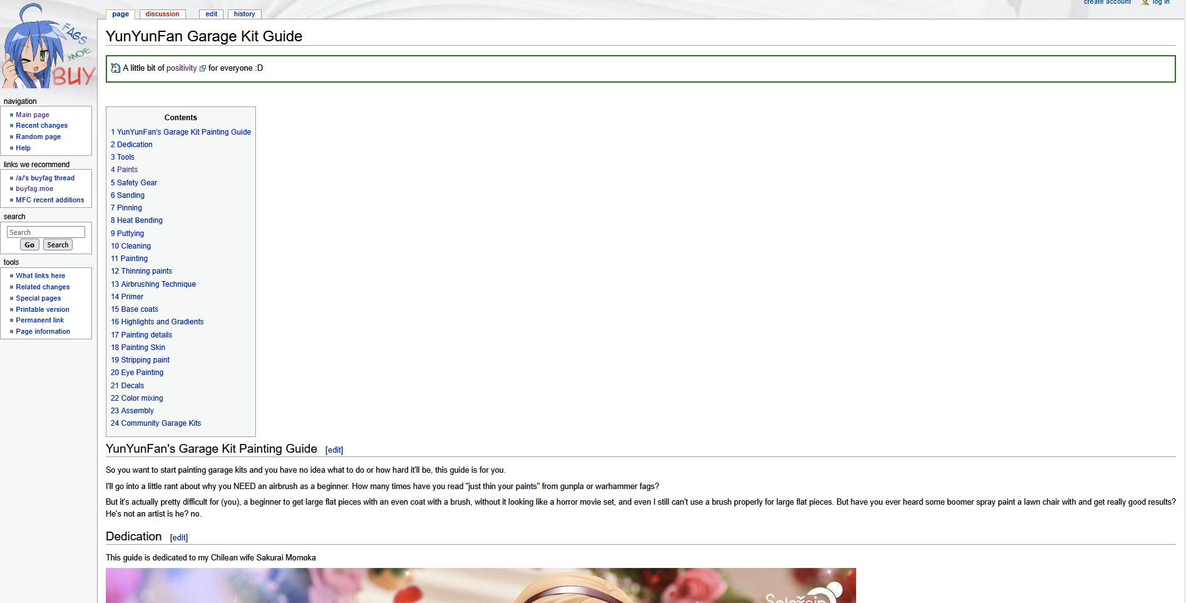The width and height of the screenshot is (1186, 603).
Task: Jump to Sanding section
Action: (128, 195)
